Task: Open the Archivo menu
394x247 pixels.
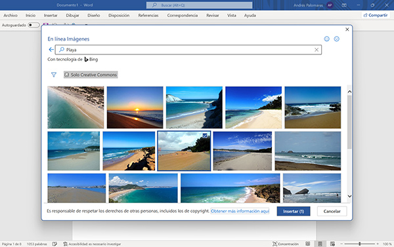Action: pyautogui.click(x=11, y=15)
